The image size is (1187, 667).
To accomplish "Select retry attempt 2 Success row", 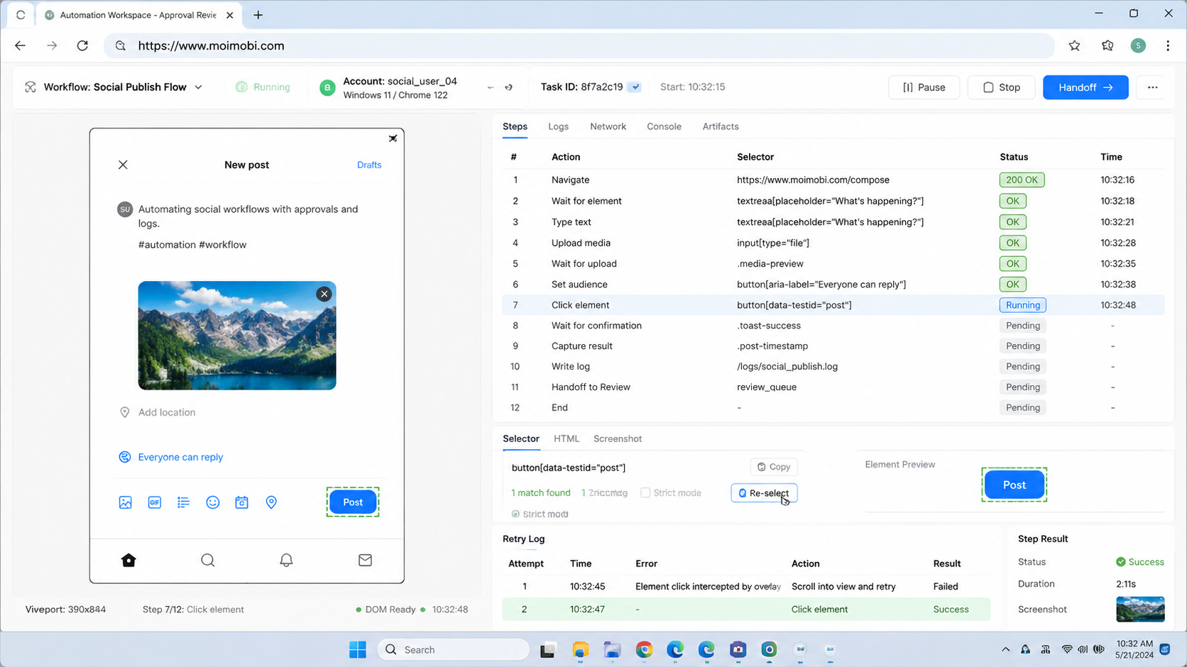I will pos(746,610).
